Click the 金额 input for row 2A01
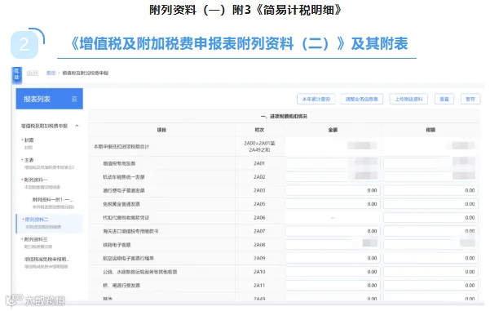 pyautogui.click(x=333, y=163)
